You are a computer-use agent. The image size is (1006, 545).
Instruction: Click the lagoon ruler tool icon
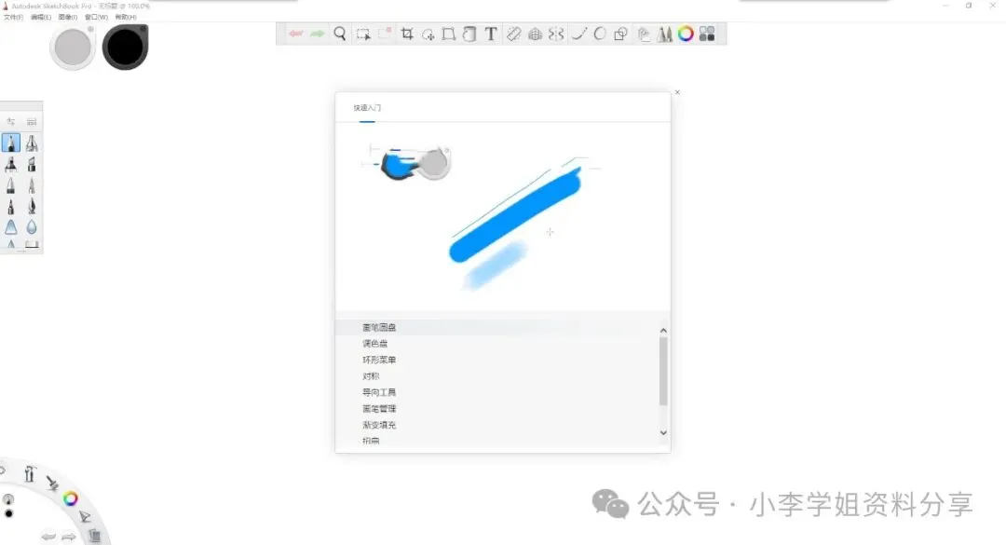29,474
